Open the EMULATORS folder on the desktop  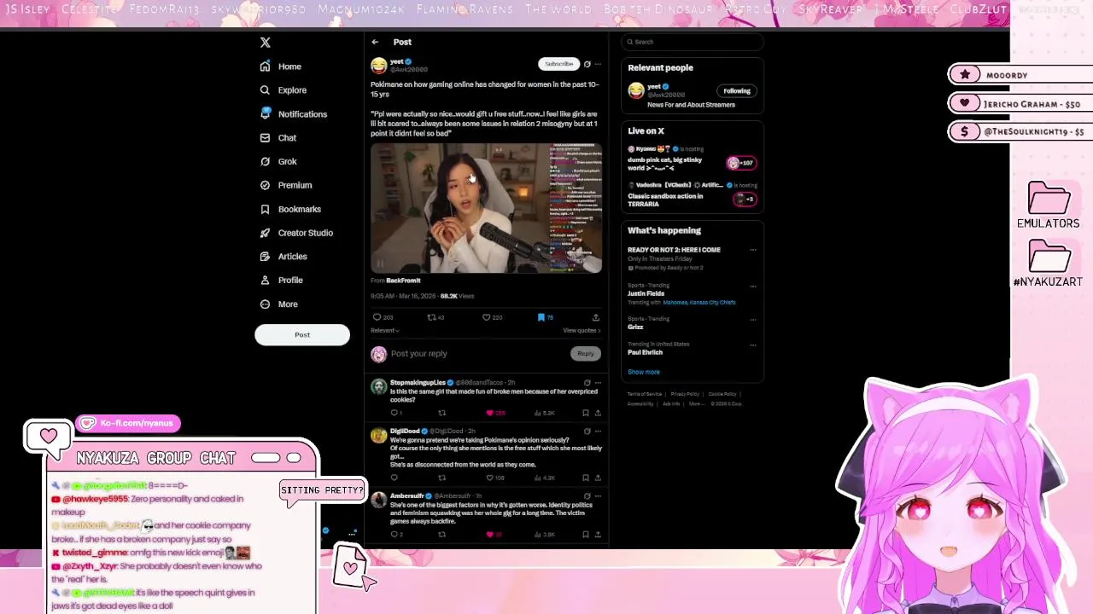(x=1049, y=206)
